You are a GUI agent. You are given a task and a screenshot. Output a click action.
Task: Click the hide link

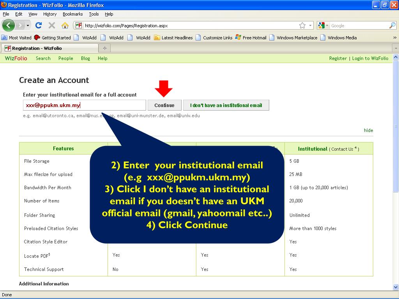coord(369,130)
